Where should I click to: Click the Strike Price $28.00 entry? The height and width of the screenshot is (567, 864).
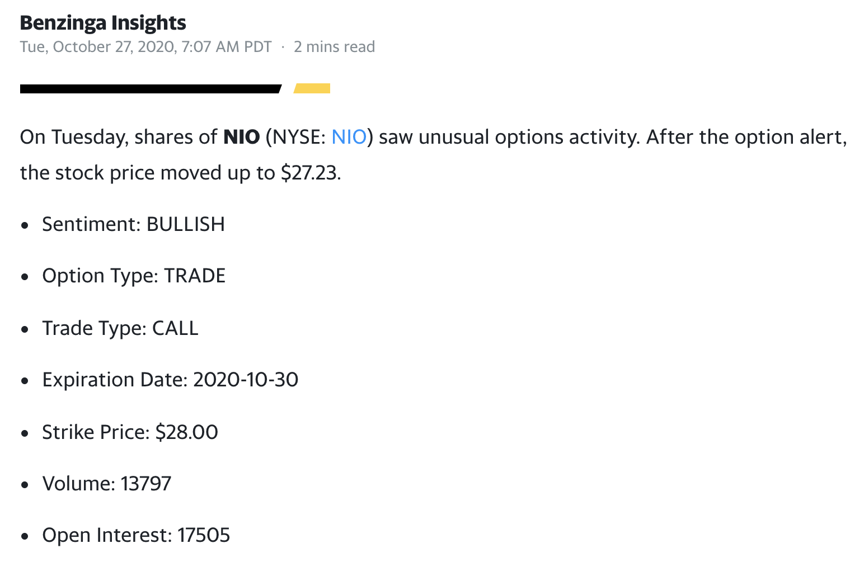tap(130, 432)
